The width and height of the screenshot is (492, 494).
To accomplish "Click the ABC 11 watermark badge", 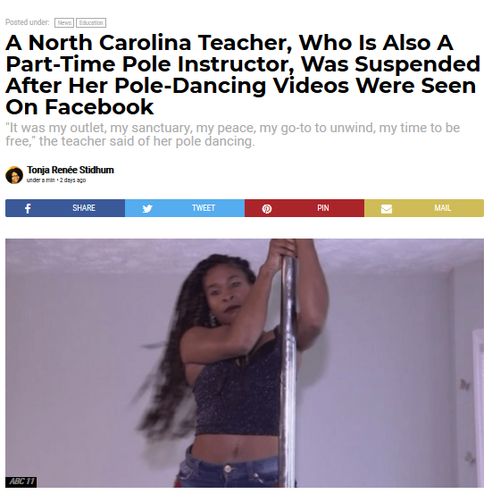I will (x=21, y=481).
